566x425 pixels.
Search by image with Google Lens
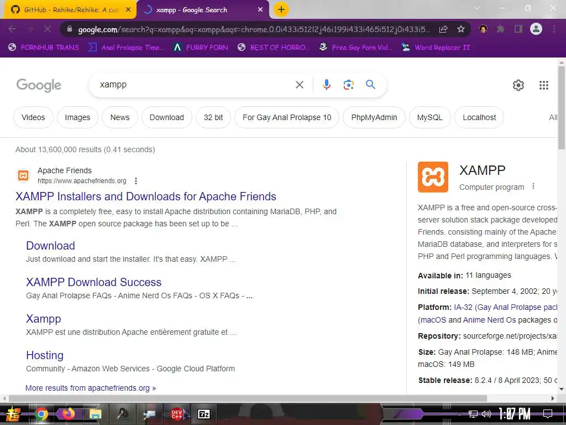coord(348,85)
